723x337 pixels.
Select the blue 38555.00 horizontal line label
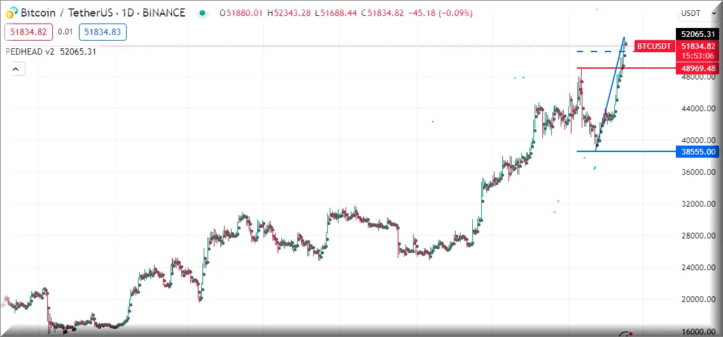697,151
